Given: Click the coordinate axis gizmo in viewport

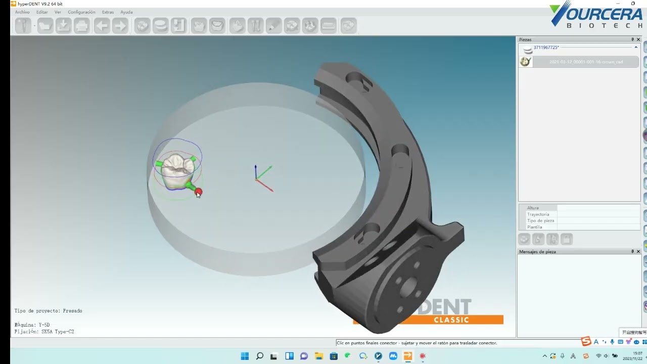Looking at the screenshot, I should (x=263, y=177).
